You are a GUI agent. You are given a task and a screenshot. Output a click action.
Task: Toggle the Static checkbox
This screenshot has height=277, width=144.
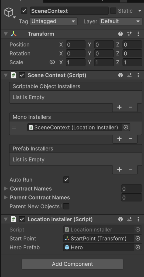pyautogui.click(x=113, y=11)
